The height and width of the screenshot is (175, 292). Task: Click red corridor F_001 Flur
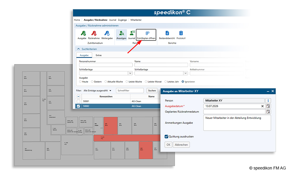tap(127, 138)
